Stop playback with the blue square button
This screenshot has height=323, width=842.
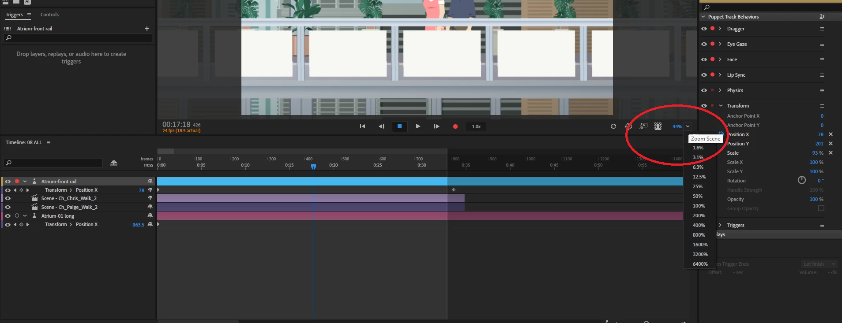[399, 126]
